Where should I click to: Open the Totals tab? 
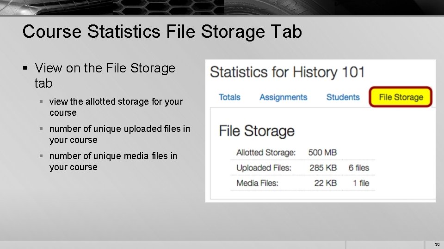tap(229, 97)
